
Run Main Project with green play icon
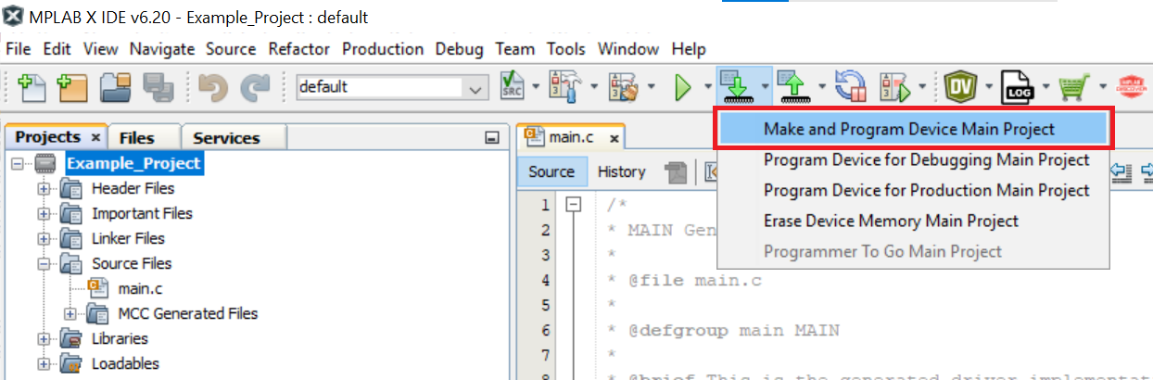(684, 87)
